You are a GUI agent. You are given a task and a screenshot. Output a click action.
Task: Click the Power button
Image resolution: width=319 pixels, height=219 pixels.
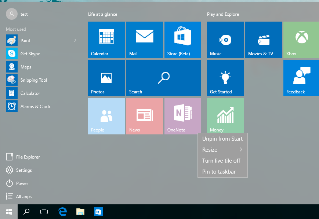pos(17,183)
